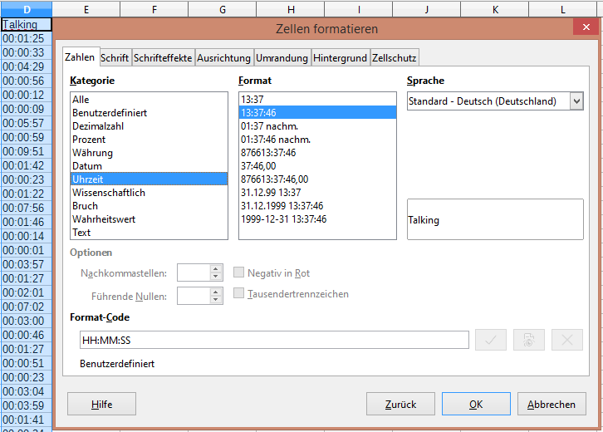Click the edit comment icon beside format code

coord(528,340)
